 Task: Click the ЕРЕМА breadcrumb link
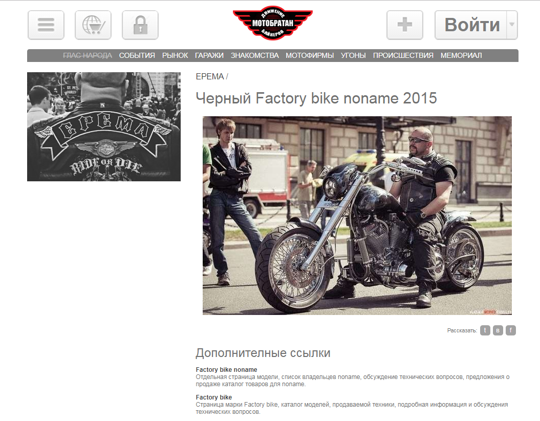(x=210, y=76)
